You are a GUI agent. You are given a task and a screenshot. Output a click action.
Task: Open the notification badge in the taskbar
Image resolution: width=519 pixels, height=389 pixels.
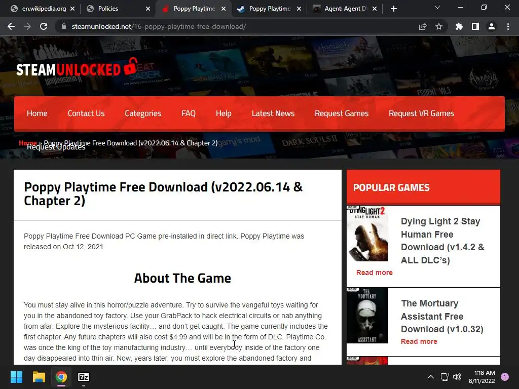pyautogui.click(x=505, y=377)
